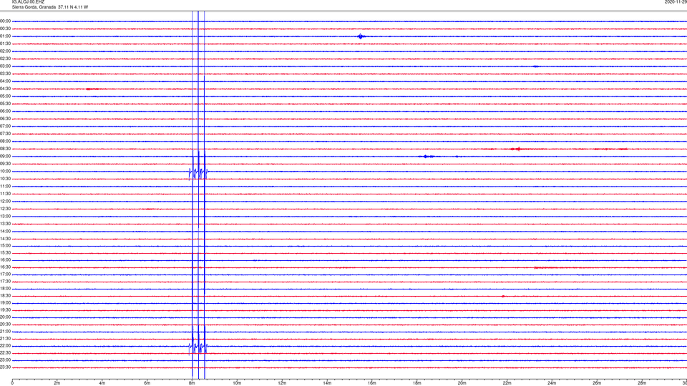Click the 12m tick on the time axis
The image size is (687, 386).
click(x=282, y=383)
